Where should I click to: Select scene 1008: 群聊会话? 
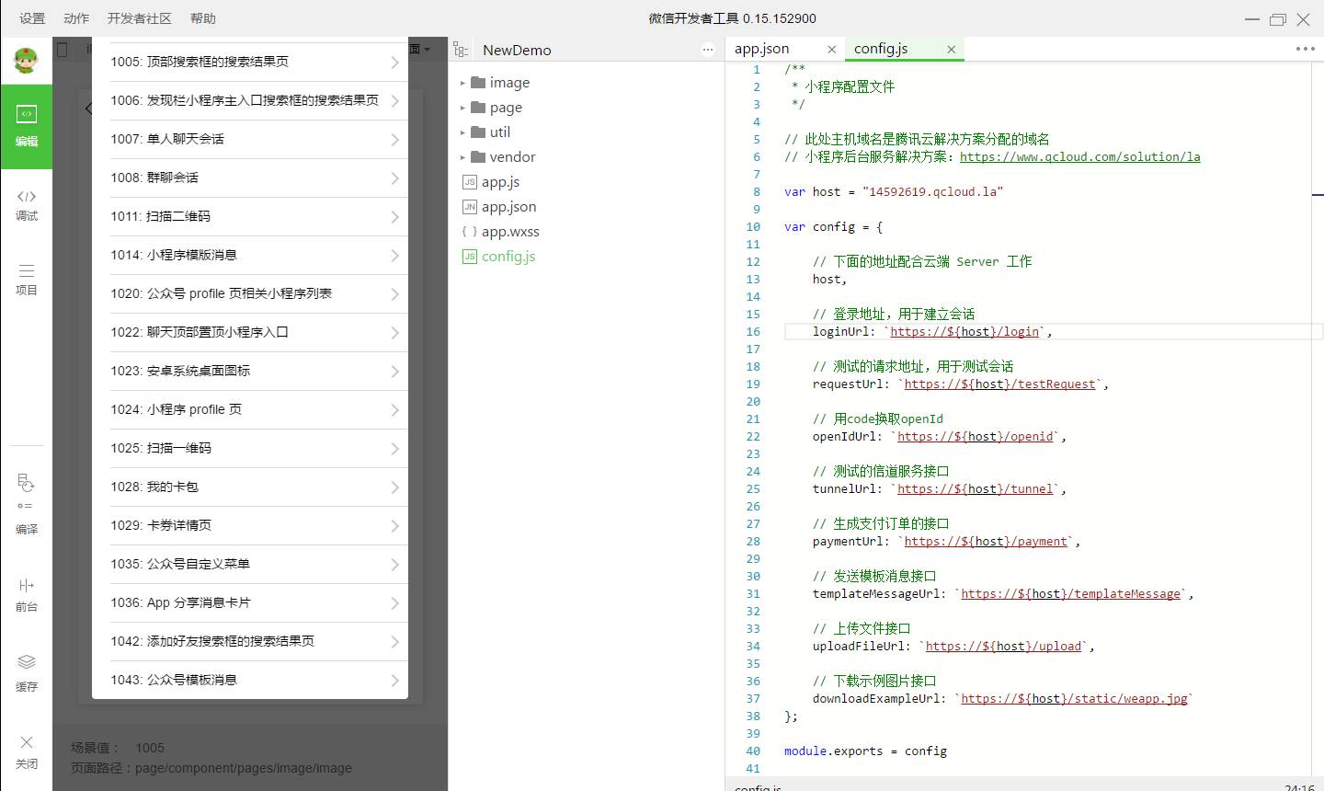click(x=250, y=178)
